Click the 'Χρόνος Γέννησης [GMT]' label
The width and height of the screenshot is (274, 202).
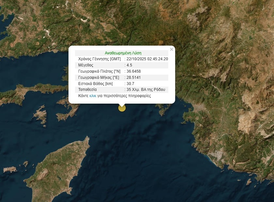coord(99,59)
